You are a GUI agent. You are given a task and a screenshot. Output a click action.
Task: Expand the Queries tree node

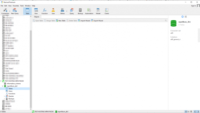(x=4, y=96)
